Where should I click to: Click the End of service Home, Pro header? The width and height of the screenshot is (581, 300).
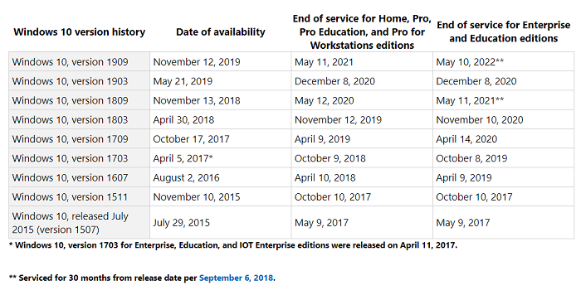pyautogui.click(x=362, y=32)
